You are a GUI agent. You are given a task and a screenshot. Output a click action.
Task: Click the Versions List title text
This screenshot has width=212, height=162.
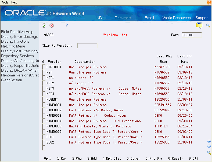coord(115,35)
